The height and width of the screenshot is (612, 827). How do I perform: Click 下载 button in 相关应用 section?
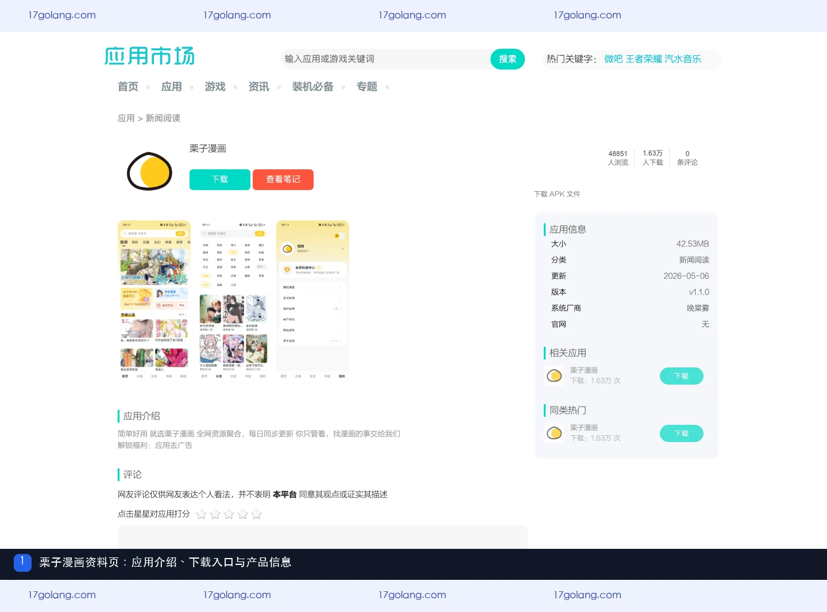click(682, 376)
